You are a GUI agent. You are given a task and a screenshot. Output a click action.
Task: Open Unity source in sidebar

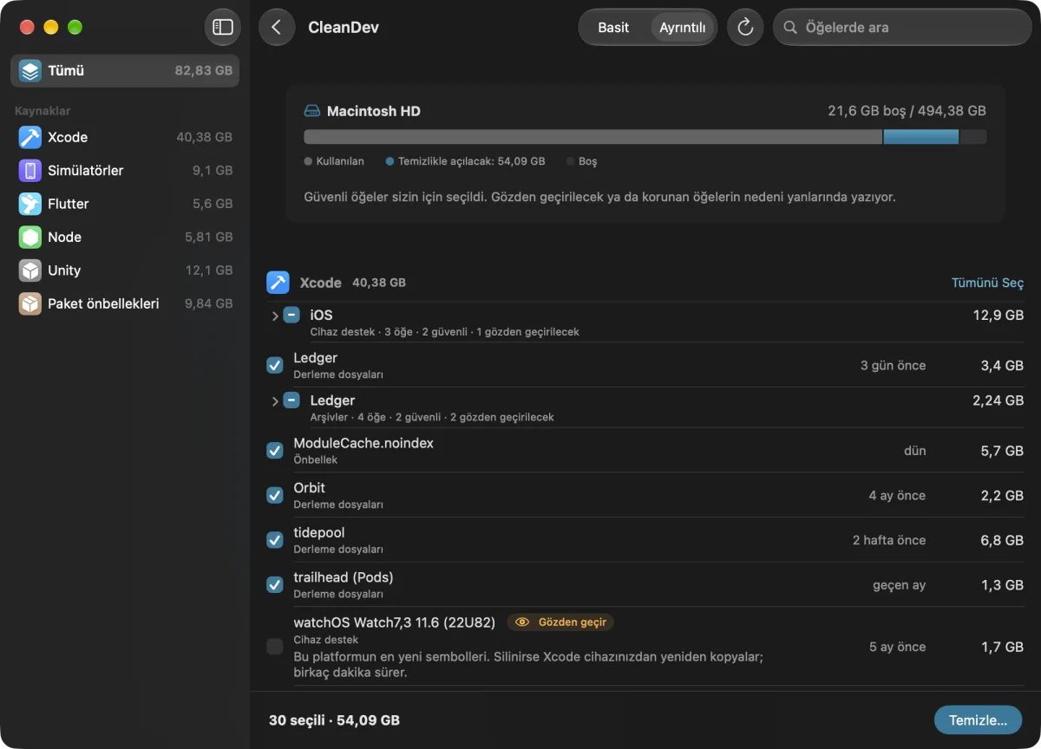click(125, 270)
